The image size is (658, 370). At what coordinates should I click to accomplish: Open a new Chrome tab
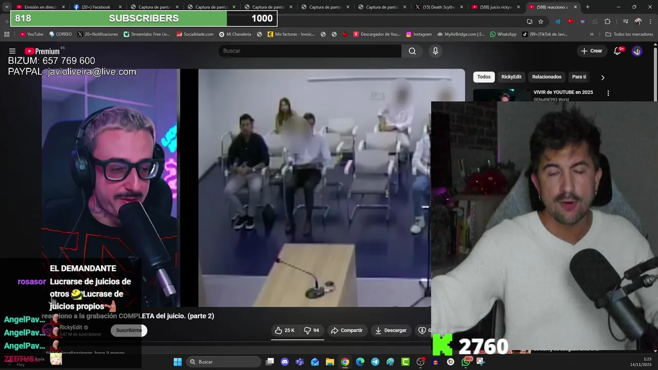point(588,7)
